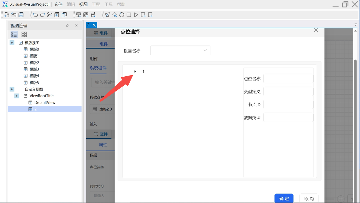Select 横版4 in the view tree

(34, 76)
